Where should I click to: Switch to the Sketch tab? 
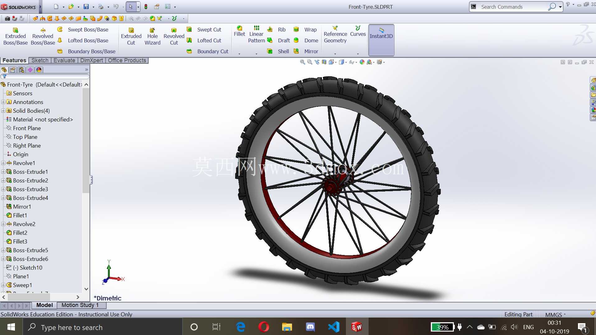click(x=40, y=60)
